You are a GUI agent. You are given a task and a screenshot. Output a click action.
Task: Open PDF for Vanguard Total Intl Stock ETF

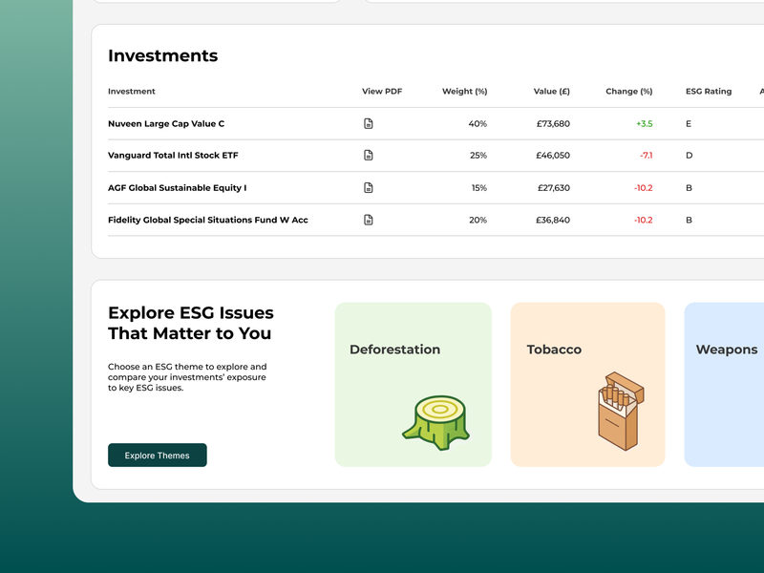click(369, 155)
